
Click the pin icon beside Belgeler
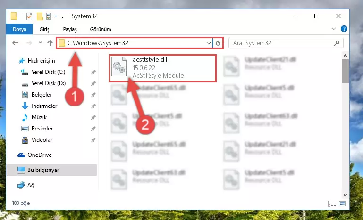click(x=93, y=95)
